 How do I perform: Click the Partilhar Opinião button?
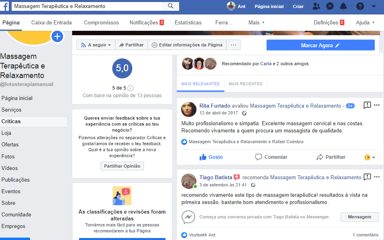click(x=122, y=166)
